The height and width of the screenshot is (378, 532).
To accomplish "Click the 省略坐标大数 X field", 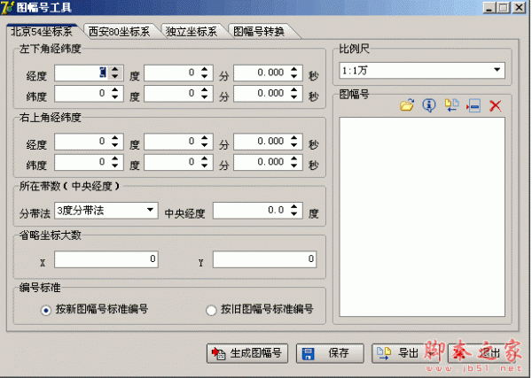I will coord(106,259).
